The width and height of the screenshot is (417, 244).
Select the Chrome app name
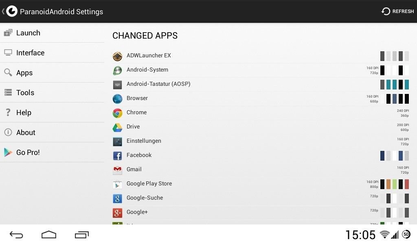(136, 112)
